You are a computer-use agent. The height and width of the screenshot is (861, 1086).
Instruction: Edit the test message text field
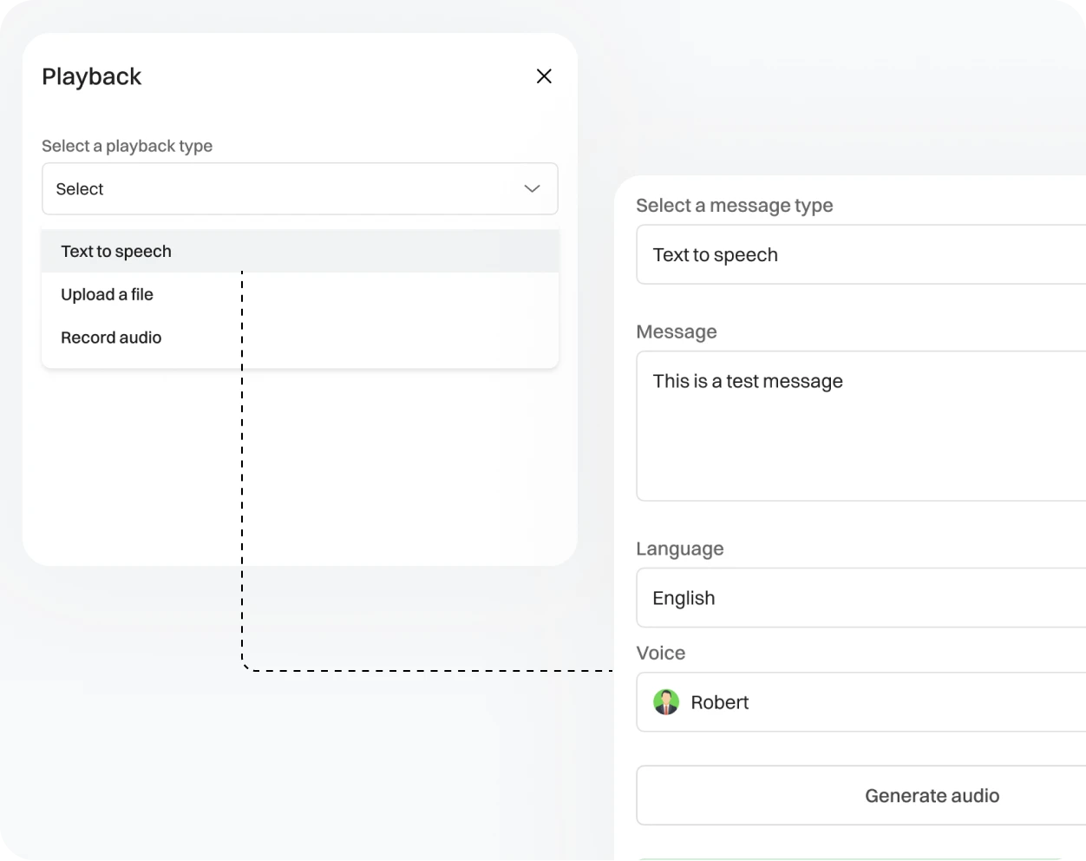point(749,380)
